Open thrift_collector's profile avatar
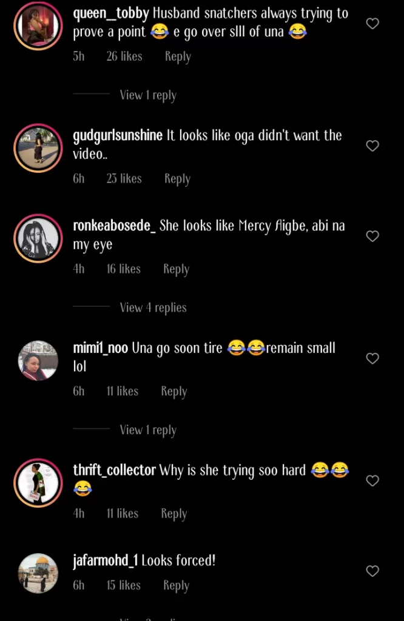The image size is (404, 621). [38, 482]
